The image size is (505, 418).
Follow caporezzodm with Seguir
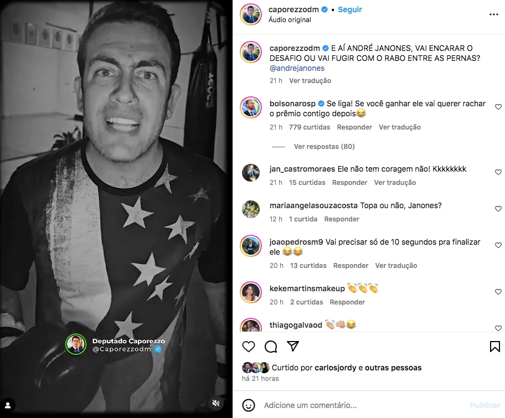tap(350, 9)
